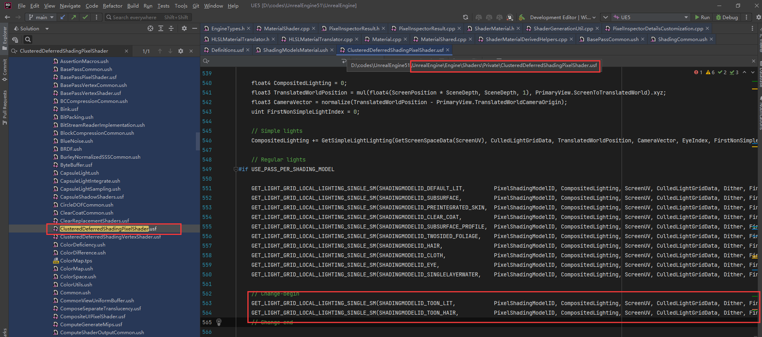The height and width of the screenshot is (337, 762).
Task: Open Search Everywhere with the magnifier icon
Action: tap(108, 17)
